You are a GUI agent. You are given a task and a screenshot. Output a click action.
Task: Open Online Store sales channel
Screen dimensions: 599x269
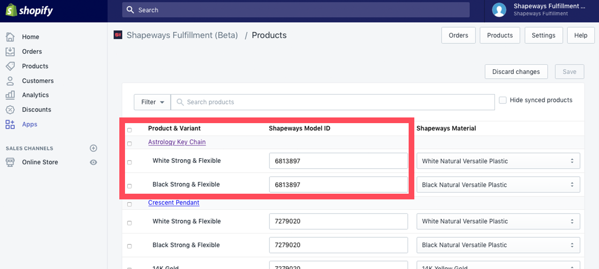[x=40, y=162]
